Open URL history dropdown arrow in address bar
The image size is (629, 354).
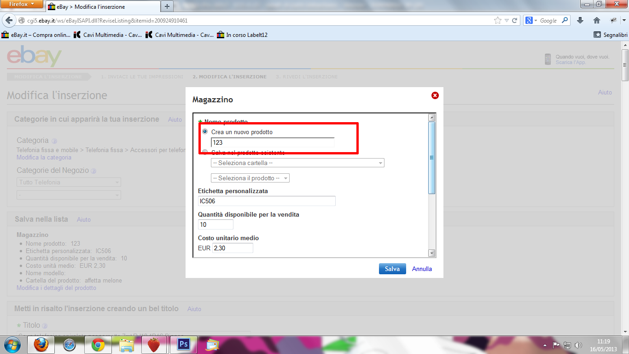(x=507, y=21)
